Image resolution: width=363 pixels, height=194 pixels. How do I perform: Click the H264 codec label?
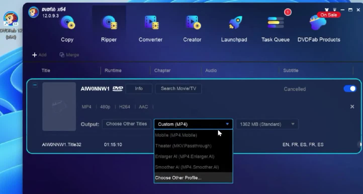click(125, 107)
